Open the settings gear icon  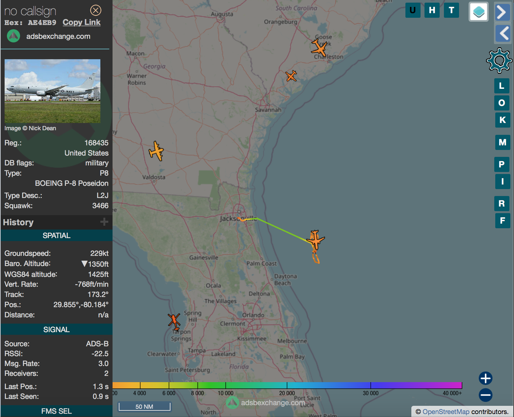tap(499, 60)
